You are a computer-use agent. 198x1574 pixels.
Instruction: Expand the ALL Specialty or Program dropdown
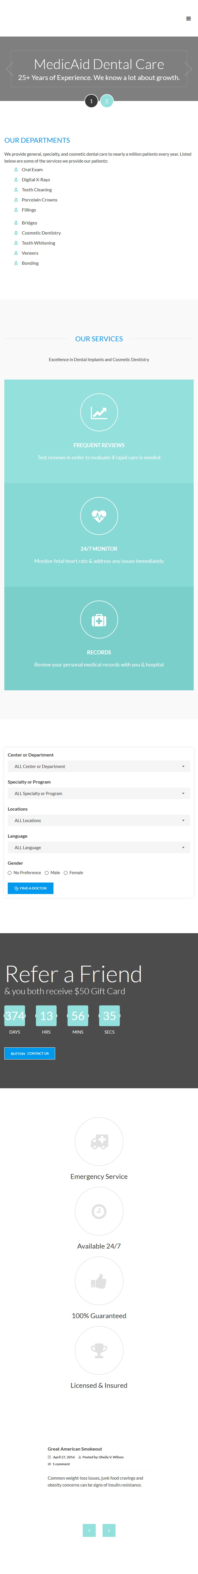point(99,793)
